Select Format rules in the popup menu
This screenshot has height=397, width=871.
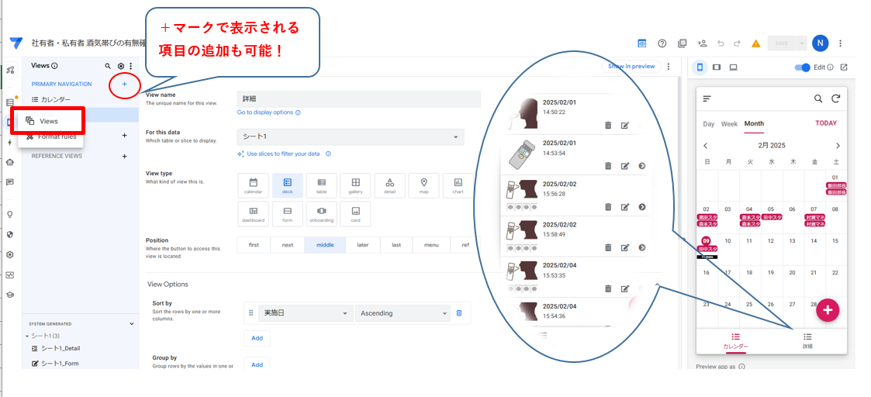point(50,136)
